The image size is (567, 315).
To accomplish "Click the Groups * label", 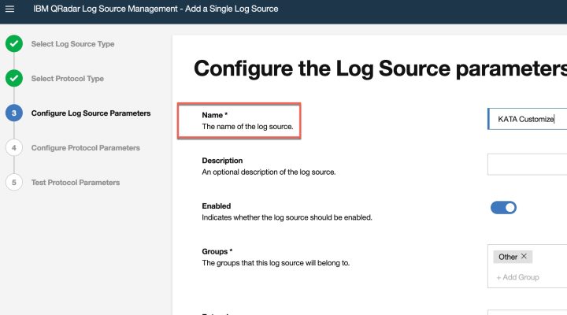I will (217, 251).
